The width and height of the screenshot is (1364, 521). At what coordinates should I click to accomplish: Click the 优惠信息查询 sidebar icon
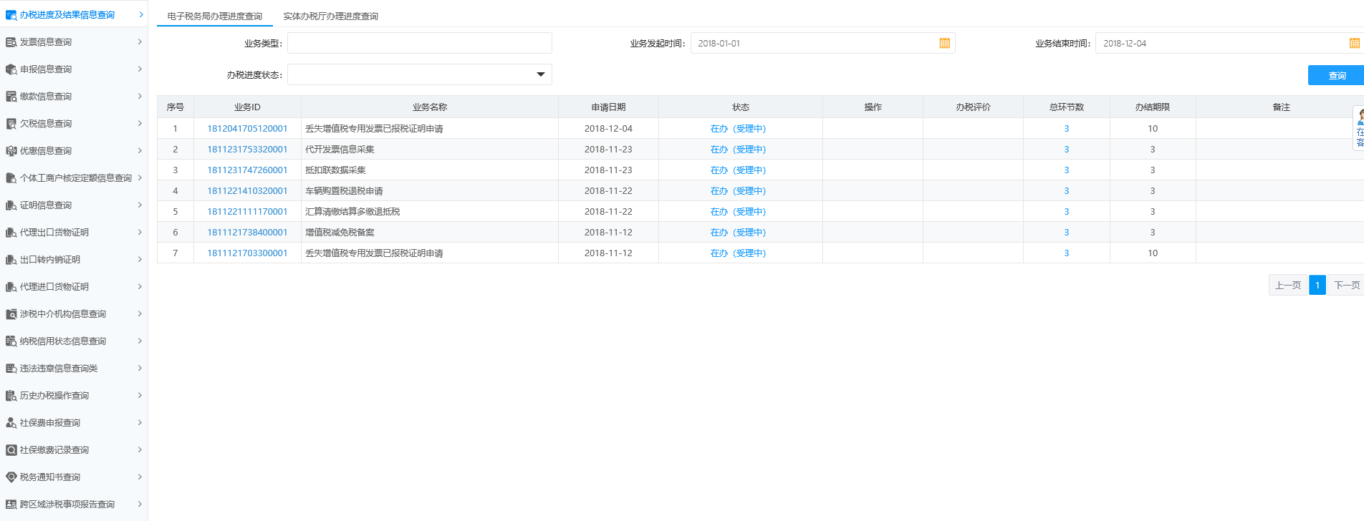(11, 151)
